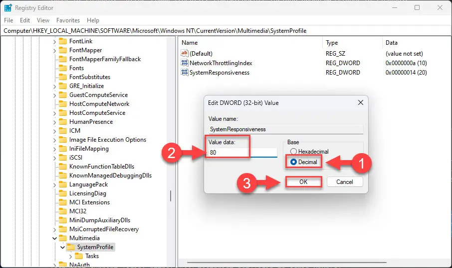Viewport: 452px width, 268px height.
Task: Click the HostComputeService folder icon
Action: click(x=62, y=112)
